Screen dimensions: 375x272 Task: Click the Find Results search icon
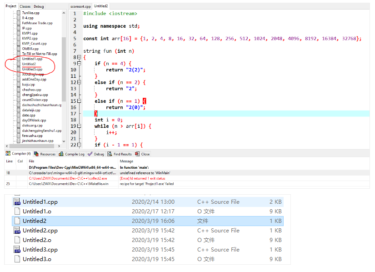tap(110, 154)
